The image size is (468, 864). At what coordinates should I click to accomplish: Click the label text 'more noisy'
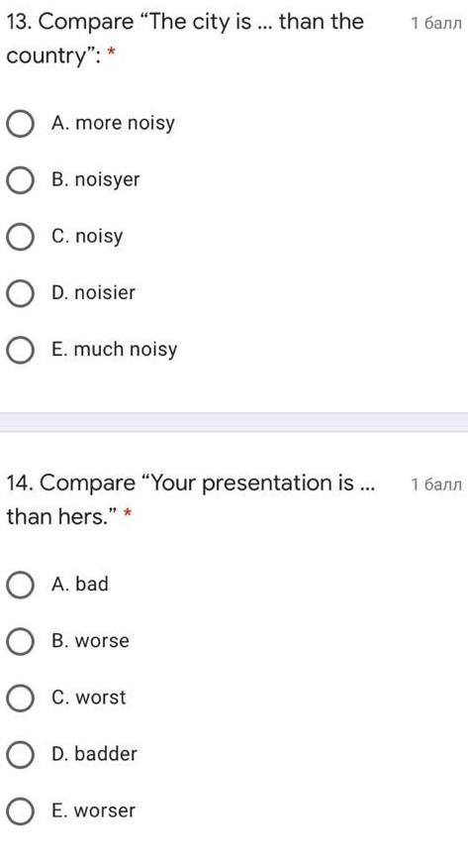click(125, 124)
